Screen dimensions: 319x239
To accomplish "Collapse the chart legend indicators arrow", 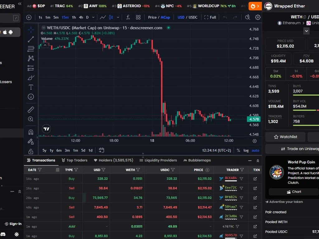I will point(45,45).
